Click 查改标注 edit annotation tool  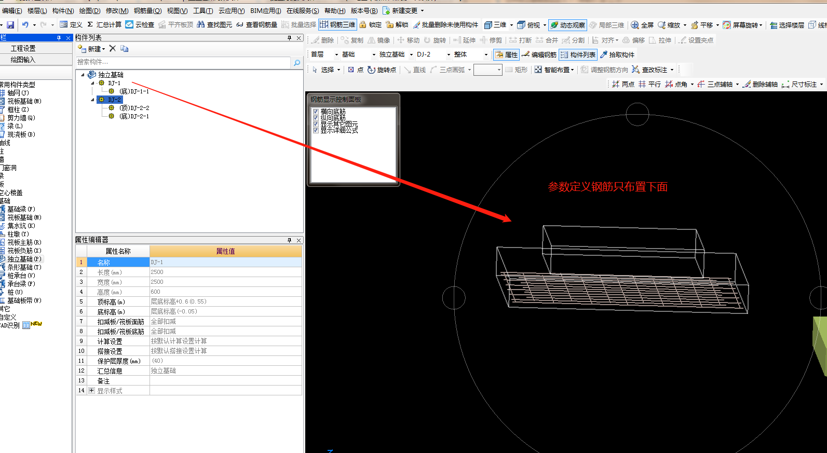649,70
